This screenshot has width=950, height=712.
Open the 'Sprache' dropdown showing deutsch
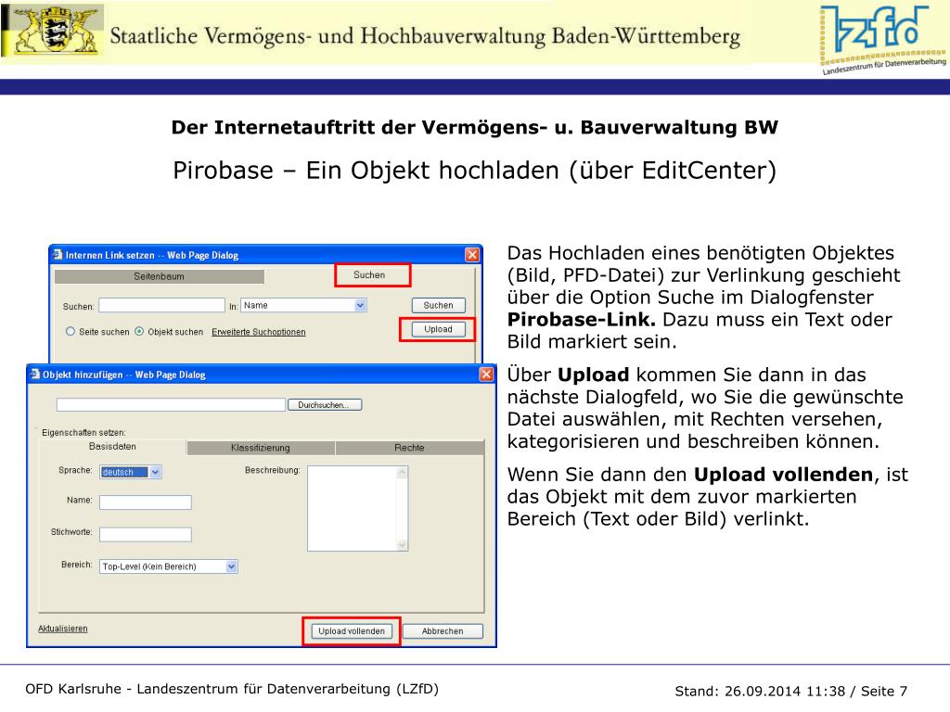pos(156,472)
